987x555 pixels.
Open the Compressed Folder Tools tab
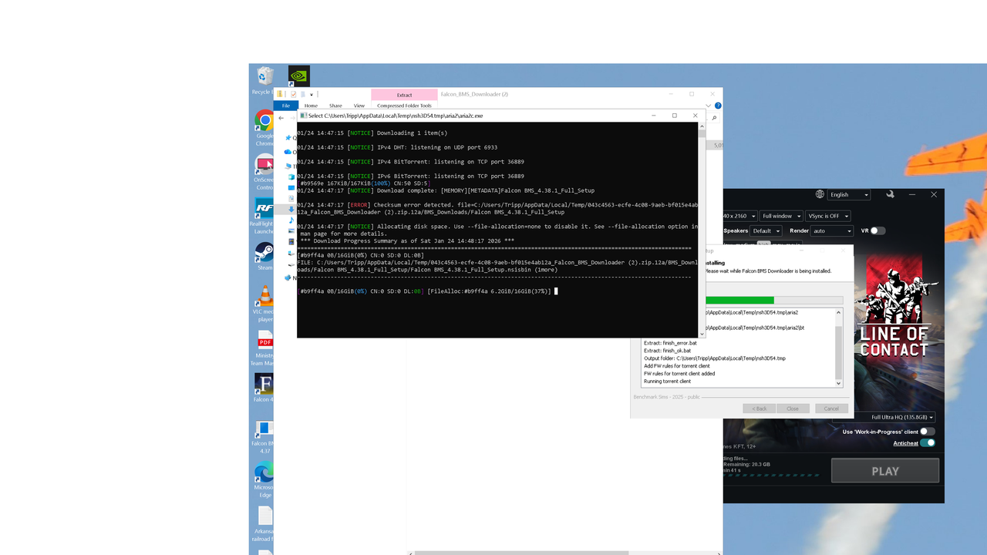pos(404,106)
